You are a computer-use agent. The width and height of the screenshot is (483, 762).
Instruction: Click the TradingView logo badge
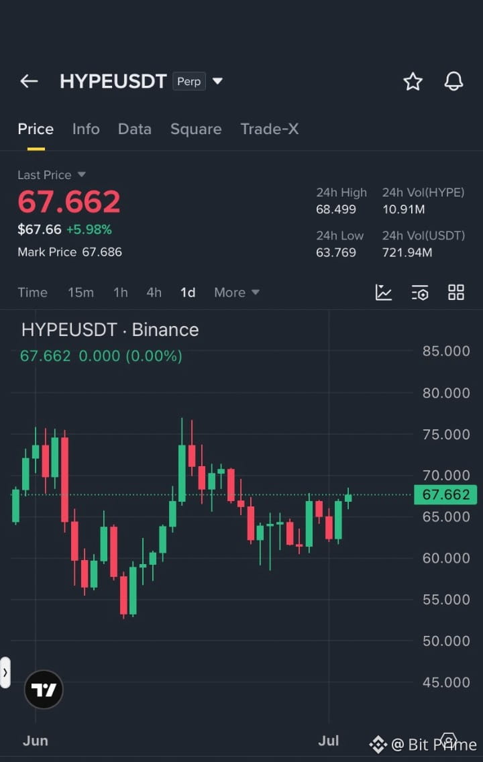click(44, 689)
